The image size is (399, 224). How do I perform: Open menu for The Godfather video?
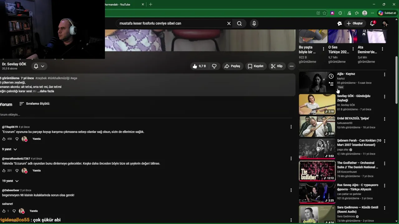click(x=385, y=163)
